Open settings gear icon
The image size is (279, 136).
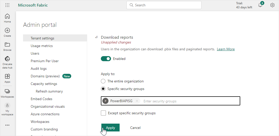pyautogui.click(x=272, y=5)
